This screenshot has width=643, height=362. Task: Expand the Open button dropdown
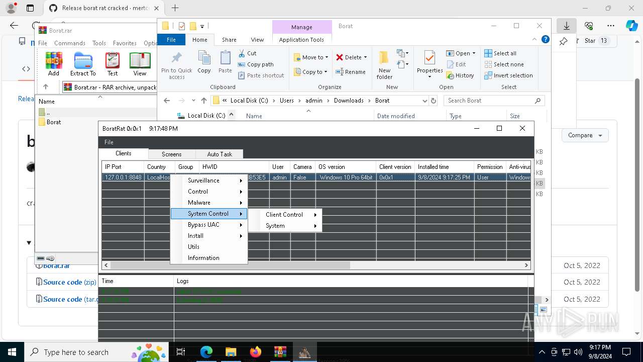pos(474,53)
